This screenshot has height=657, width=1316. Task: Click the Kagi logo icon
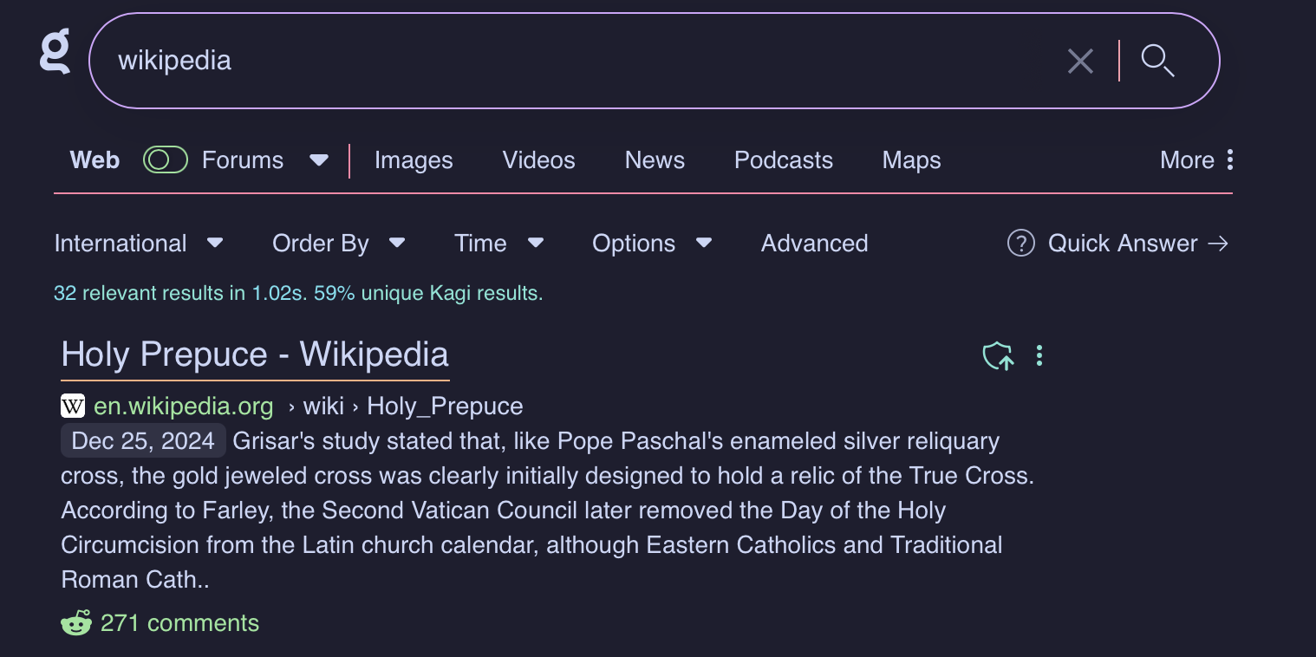pyautogui.click(x=55, y=52)
